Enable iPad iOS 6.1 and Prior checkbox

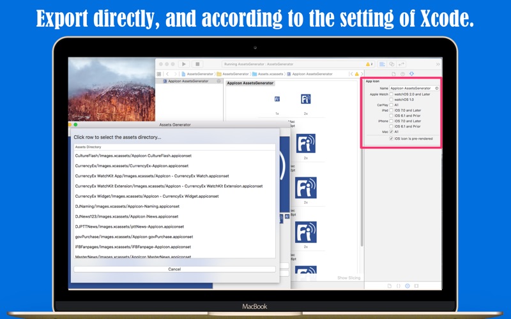pyautogui.click(x=392, y=115)
